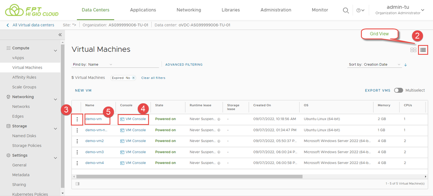The image size is (433, 196).
Task: Switch to the list view icon
Action: click(x=423, y=50)
